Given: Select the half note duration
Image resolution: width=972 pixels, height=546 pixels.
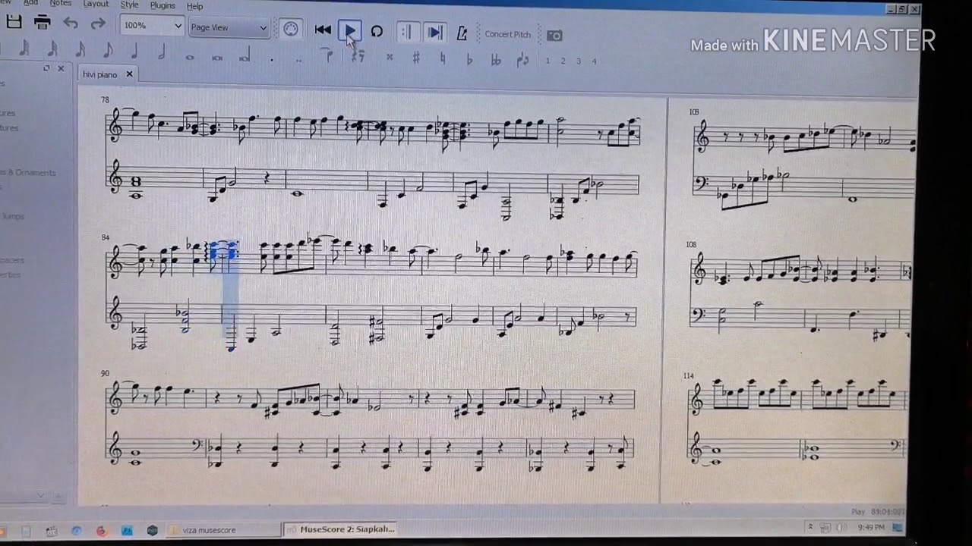Looking at the screenshot, I should click(162, 53).
